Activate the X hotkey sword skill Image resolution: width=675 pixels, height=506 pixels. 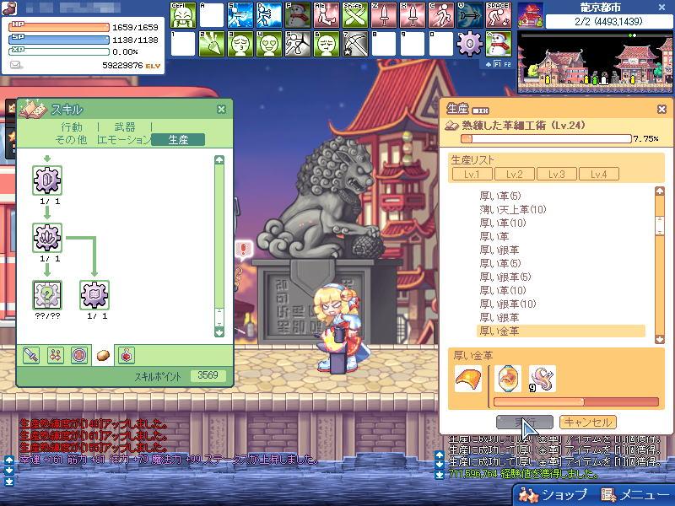[413, 15]
